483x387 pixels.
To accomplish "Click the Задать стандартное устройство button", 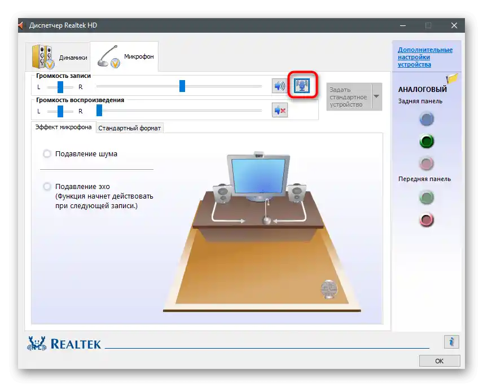I will pyautogui.click(x=349, y=96).
